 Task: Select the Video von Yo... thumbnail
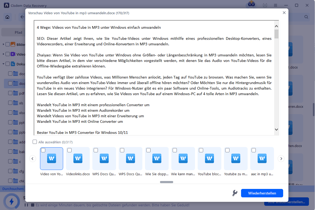51,158
